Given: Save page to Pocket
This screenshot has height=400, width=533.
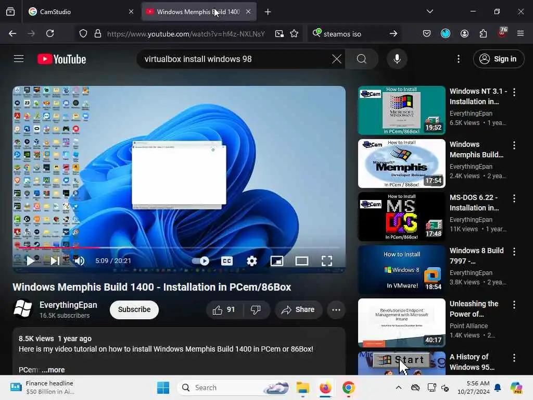Looking at the screenshot, I should pyautogui.click(x=427, y=33).
